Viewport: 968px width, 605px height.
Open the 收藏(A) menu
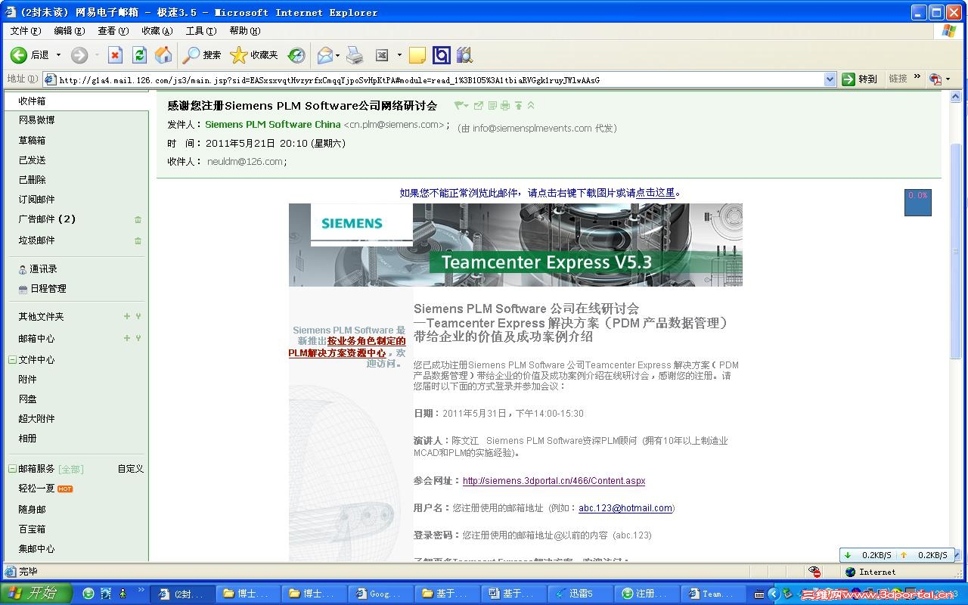(x=157, y=31)
